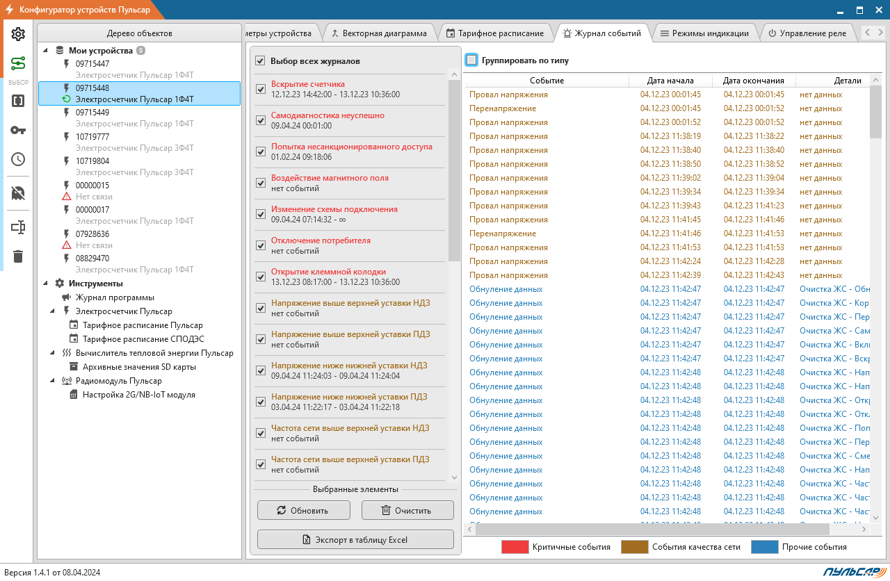Click journal list scroll-down arrow
The width and height of the screenshot is (890, 581).
point(455,477)
